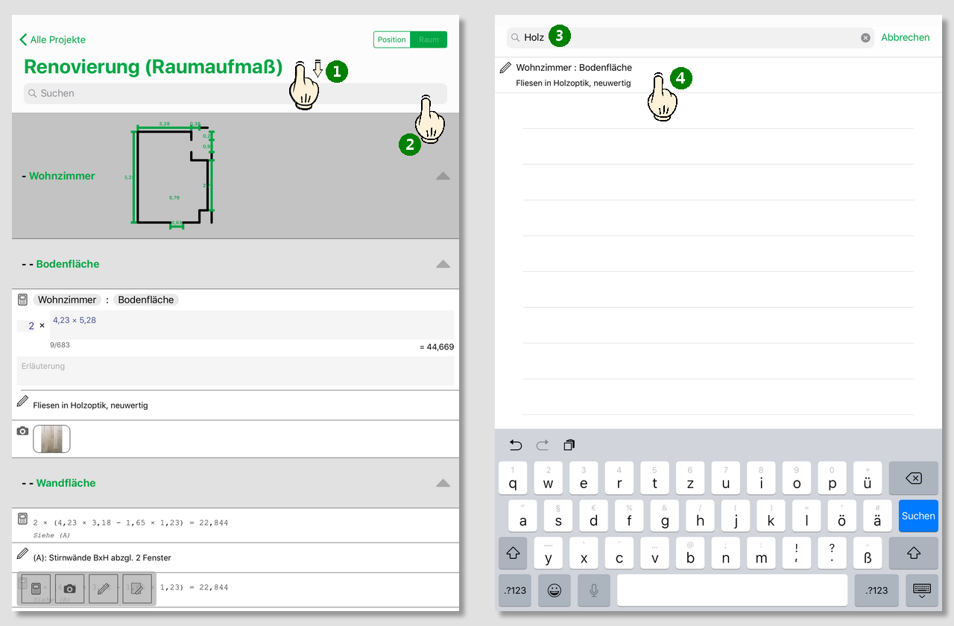This screenshot has width=954, height=626.
Task: Toggle the left shift key on the keyboard
Action: (x=513, y=553)
